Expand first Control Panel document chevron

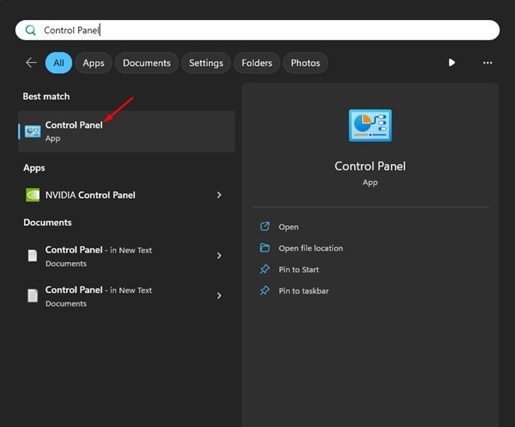coord(219,256)
